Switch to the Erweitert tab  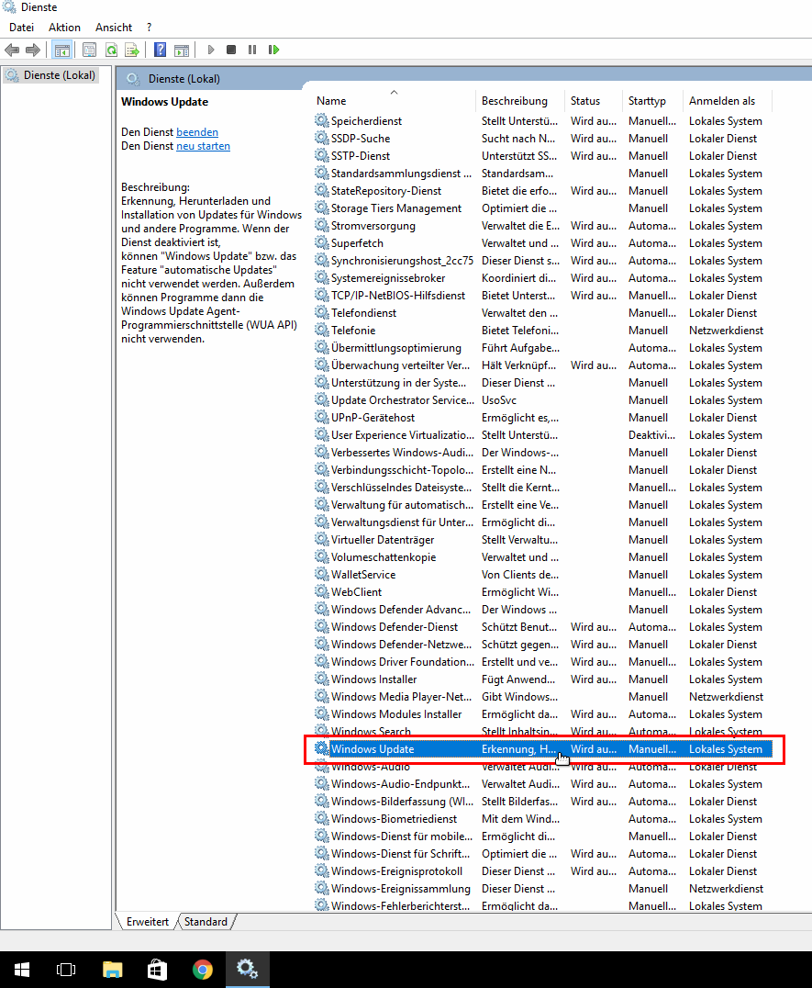pyautogui.click(x=148, y=921)
